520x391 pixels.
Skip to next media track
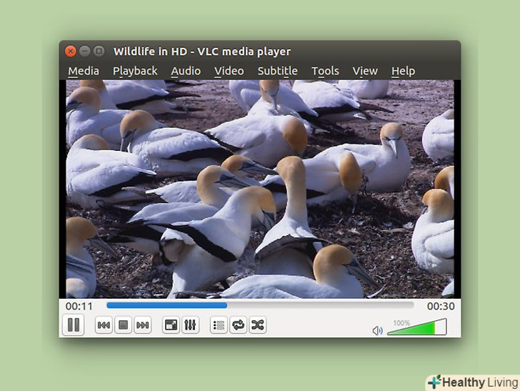pyautogui.click(x=143, y=325)
